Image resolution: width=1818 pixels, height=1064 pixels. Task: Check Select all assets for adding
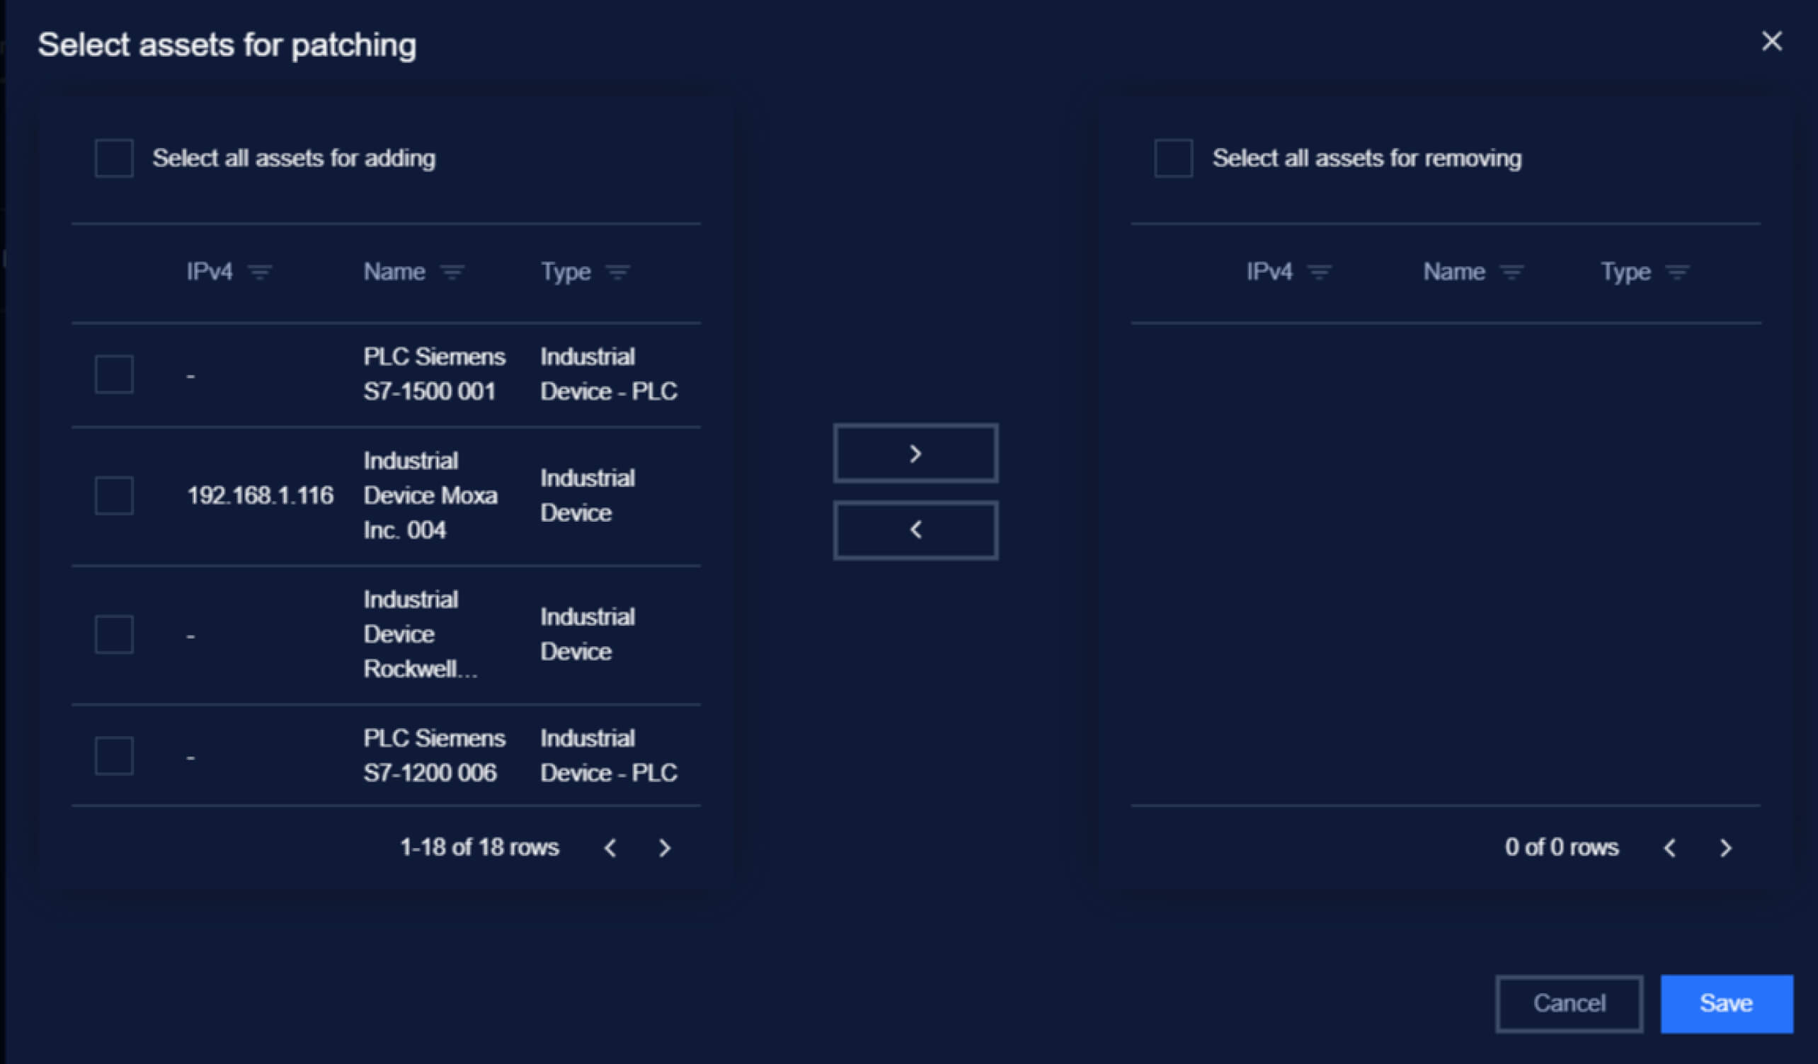click(114, 158)
